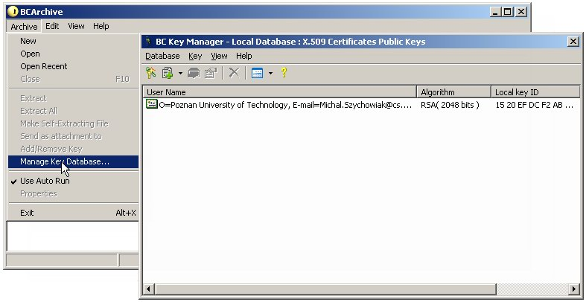
Task: Click the 15 20 EF DC F2 AB key ID cell
Action: (x=534, y=105)
